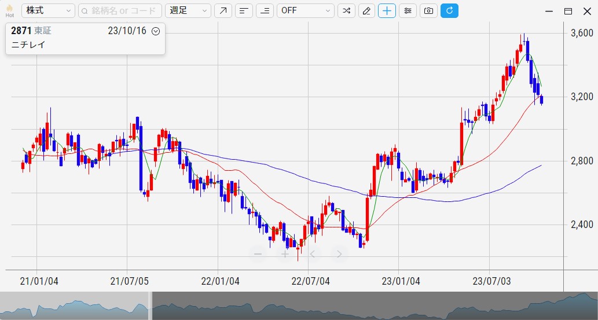Screen dimensions: 598x320
Task: Click the Hot flame icon
Action: click(x=9, y=10)
